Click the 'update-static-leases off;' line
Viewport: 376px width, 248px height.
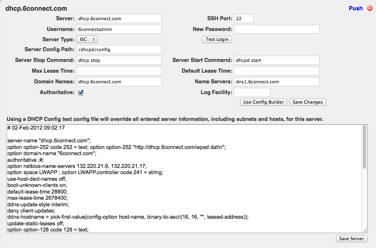click(36, 224)
